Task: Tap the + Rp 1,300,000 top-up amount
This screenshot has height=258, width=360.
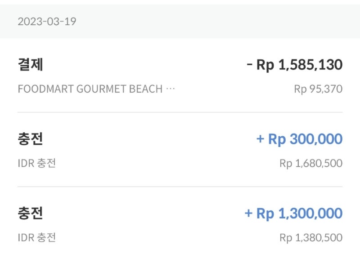Action: pyautogui.click(x=294, y=214)
